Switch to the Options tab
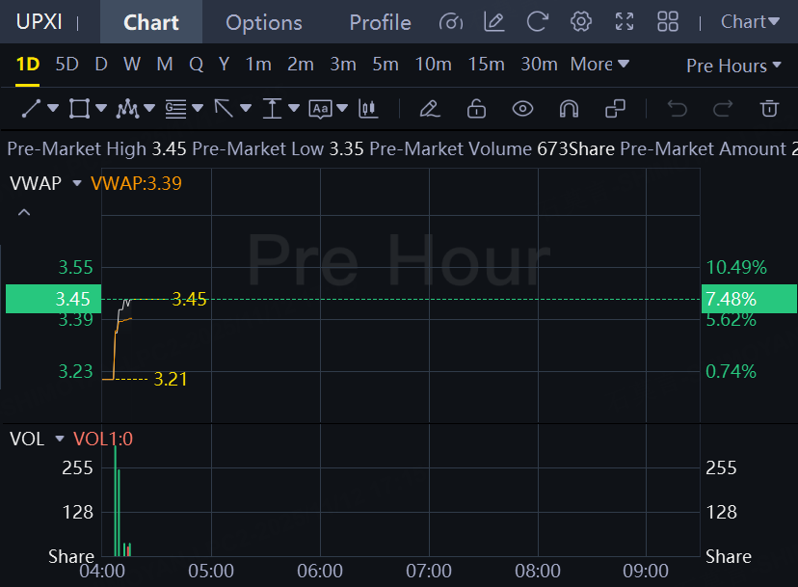This screenshot has width=798, height=587. [263, 22]
